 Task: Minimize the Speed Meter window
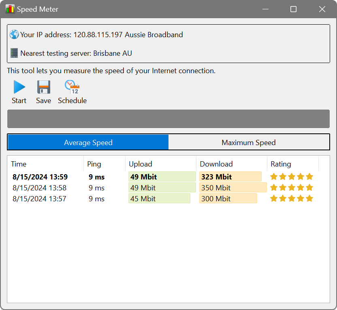(x=265, y=9)
